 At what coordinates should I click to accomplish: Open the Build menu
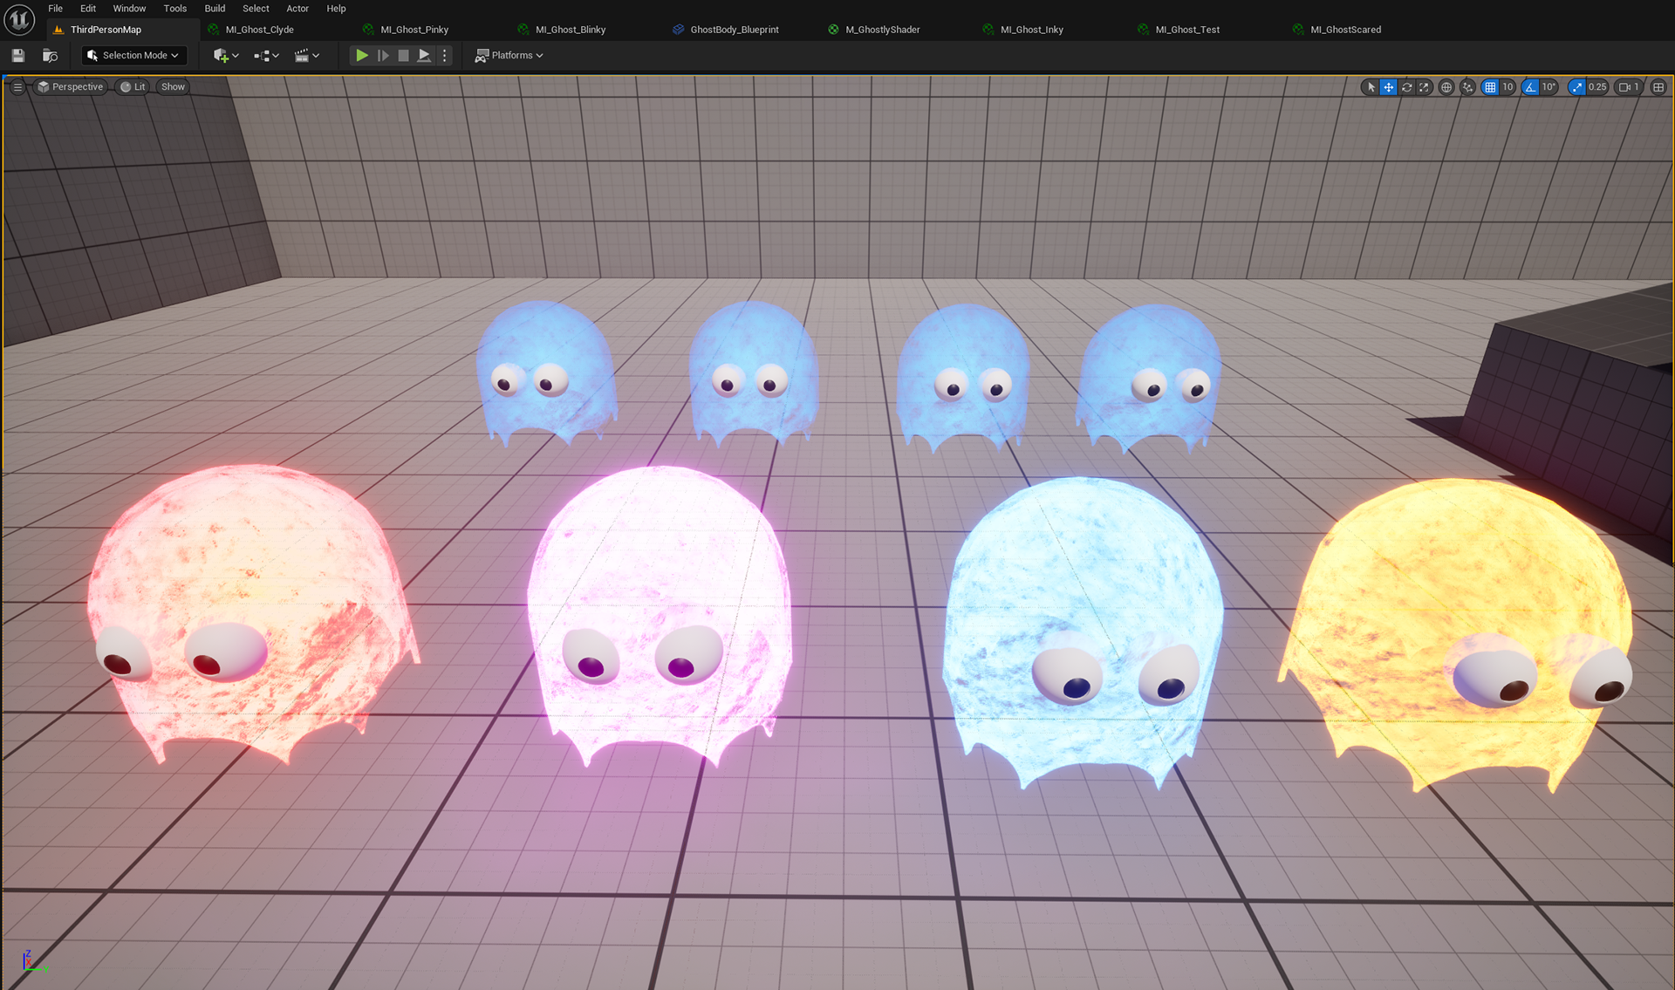[x=215, y=9]
